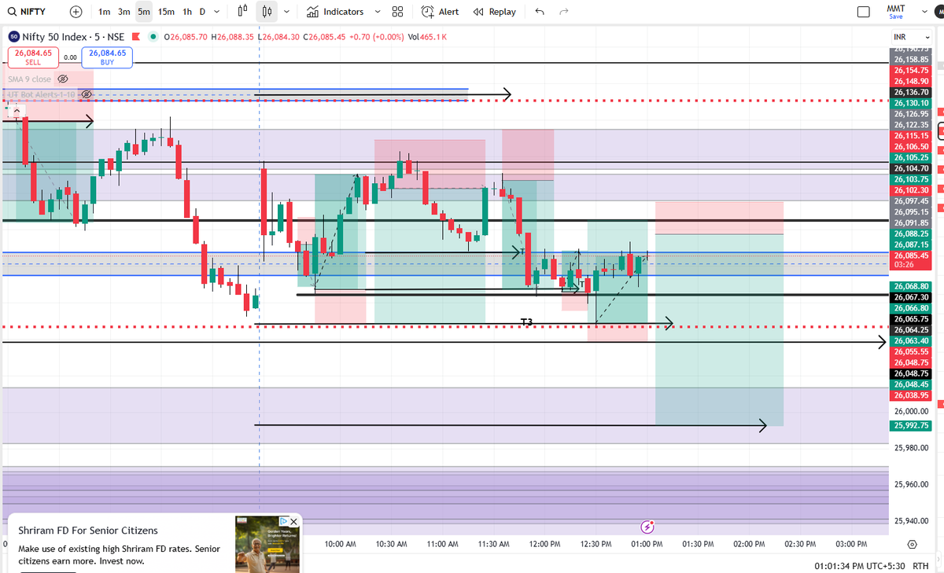The image size is (944, 573).
Task: Click the 26,130.10 green price label
Action: point(911,103)
